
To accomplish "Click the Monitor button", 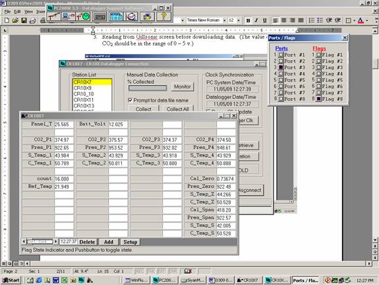I will click(x=183, y=86).
